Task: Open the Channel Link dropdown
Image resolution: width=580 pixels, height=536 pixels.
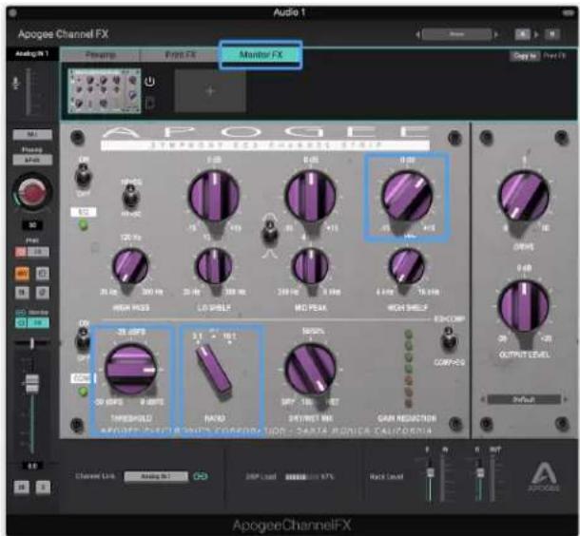Action: (x=156, y=476)
